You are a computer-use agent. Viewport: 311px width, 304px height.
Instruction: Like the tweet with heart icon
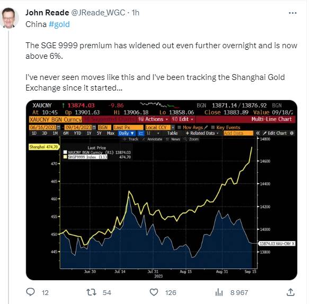(154, 292)
